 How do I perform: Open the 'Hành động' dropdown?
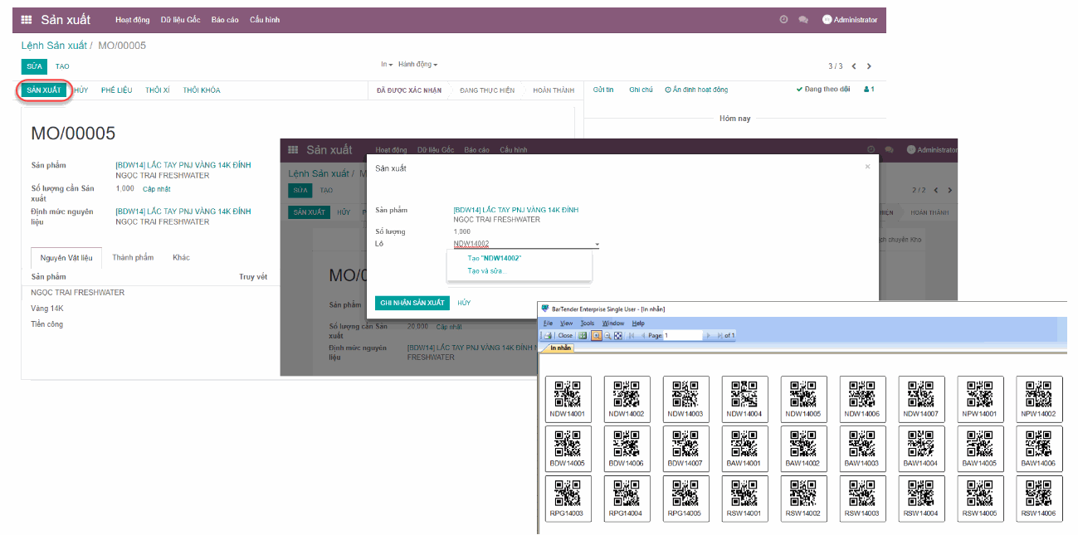(417, 65)
